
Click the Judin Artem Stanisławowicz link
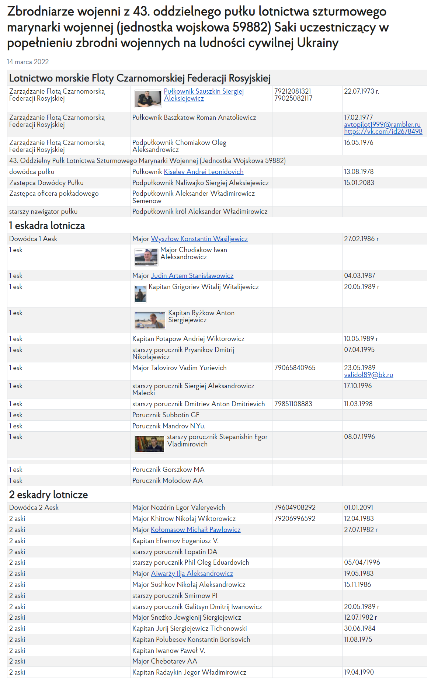[x=192, y=276]
